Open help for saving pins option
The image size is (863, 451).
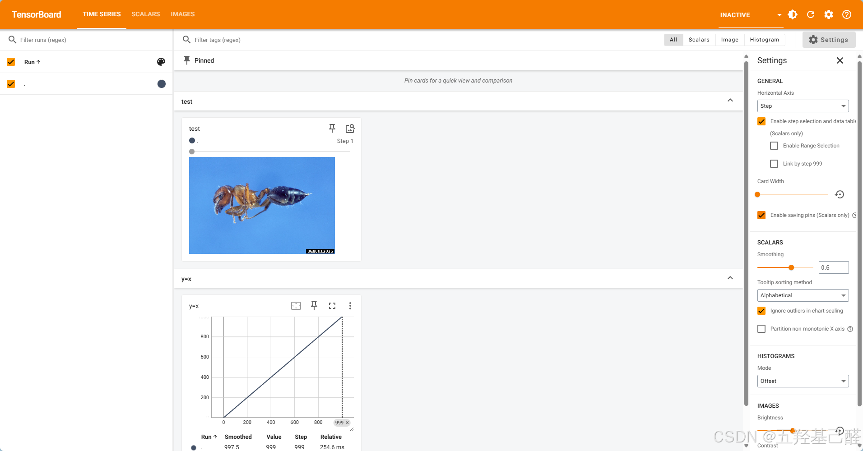pos(854,216)
